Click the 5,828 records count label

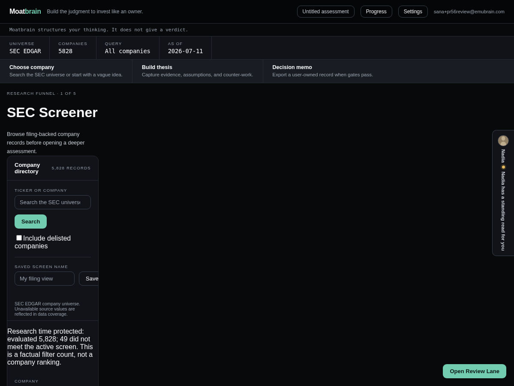pyautogui.click(x=71, y=168)
